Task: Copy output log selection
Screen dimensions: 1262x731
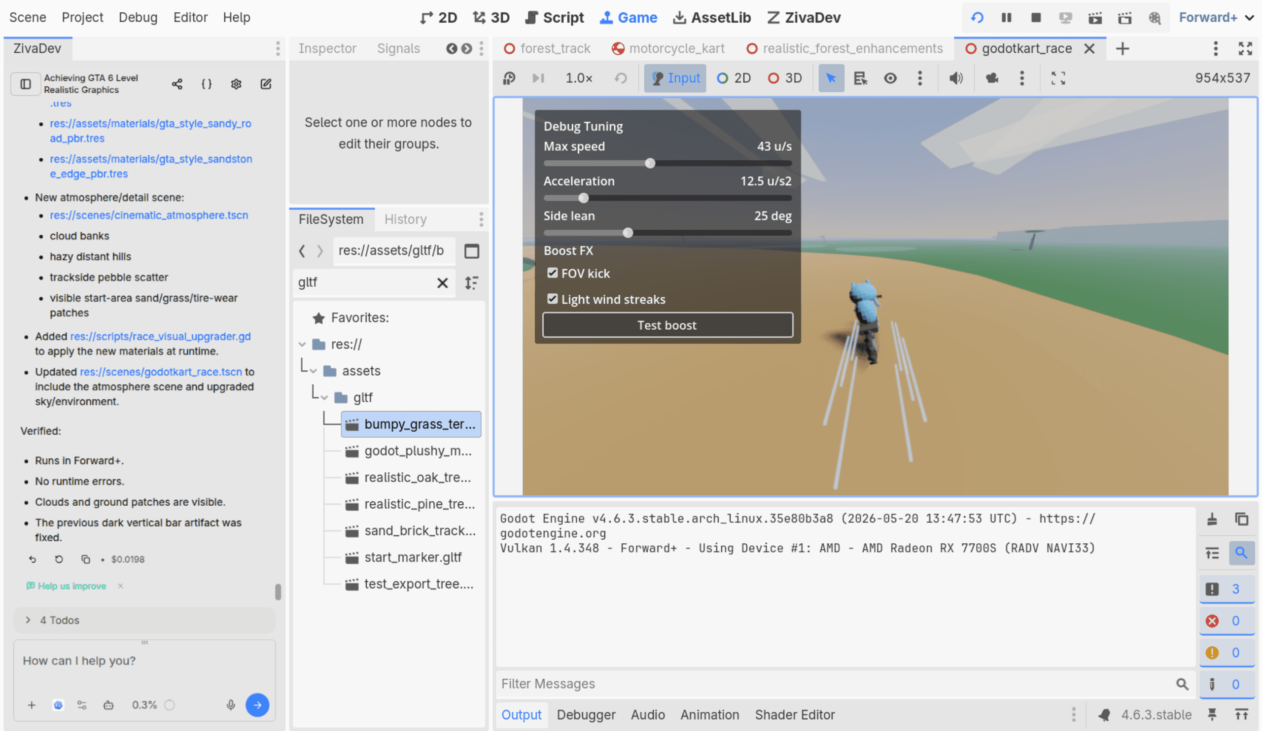Action: [1241, 519]
